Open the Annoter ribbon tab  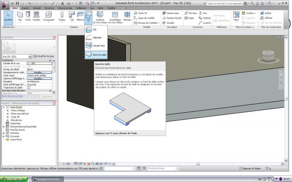37,8
